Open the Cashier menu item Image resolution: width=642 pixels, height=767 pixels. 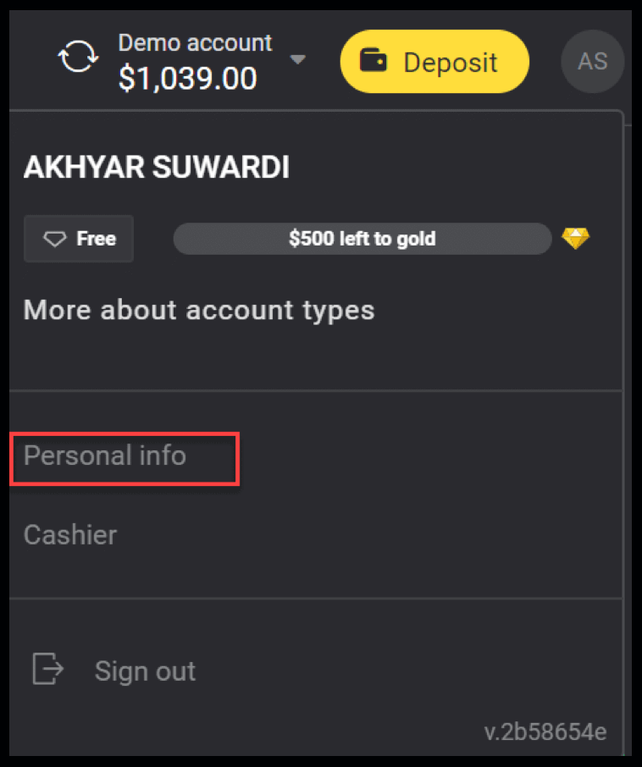pos(70,535)
